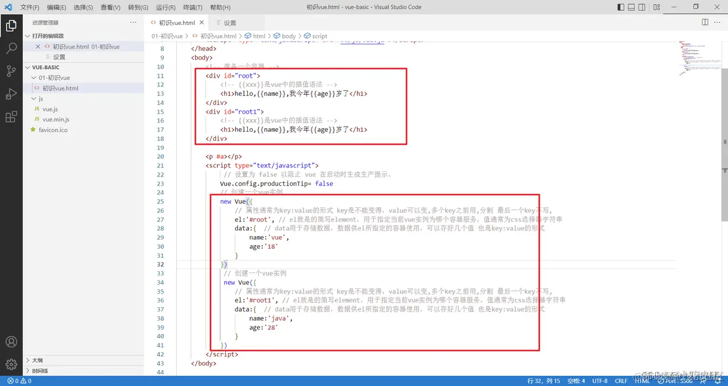Open the Search view in activity bar
This screenshot has height=386, width=728.
click(x=11, y=48)
